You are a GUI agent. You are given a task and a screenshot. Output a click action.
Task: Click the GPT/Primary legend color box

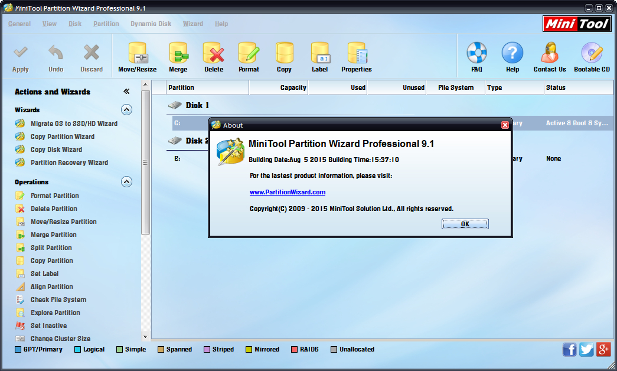[18, 349]
